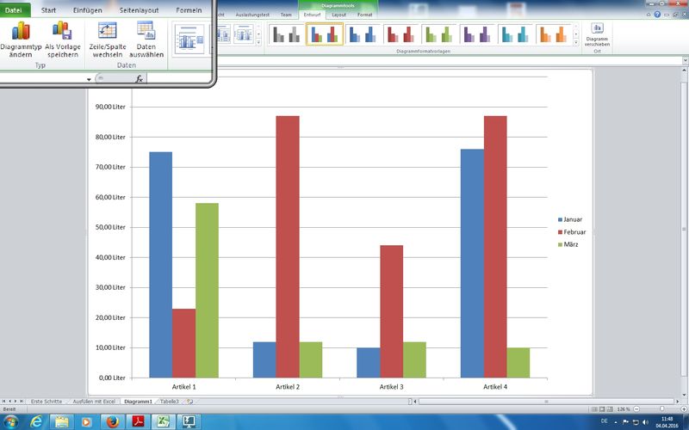Open the name box dropdown arrow

click(x=89, y=79)
